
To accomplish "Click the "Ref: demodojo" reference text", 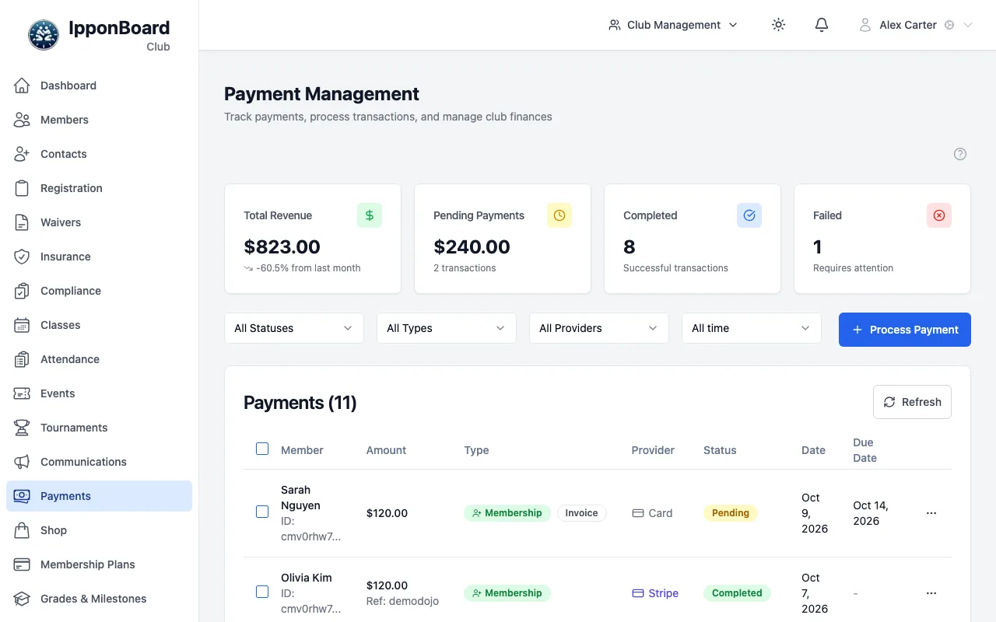I will coord(402,601).
